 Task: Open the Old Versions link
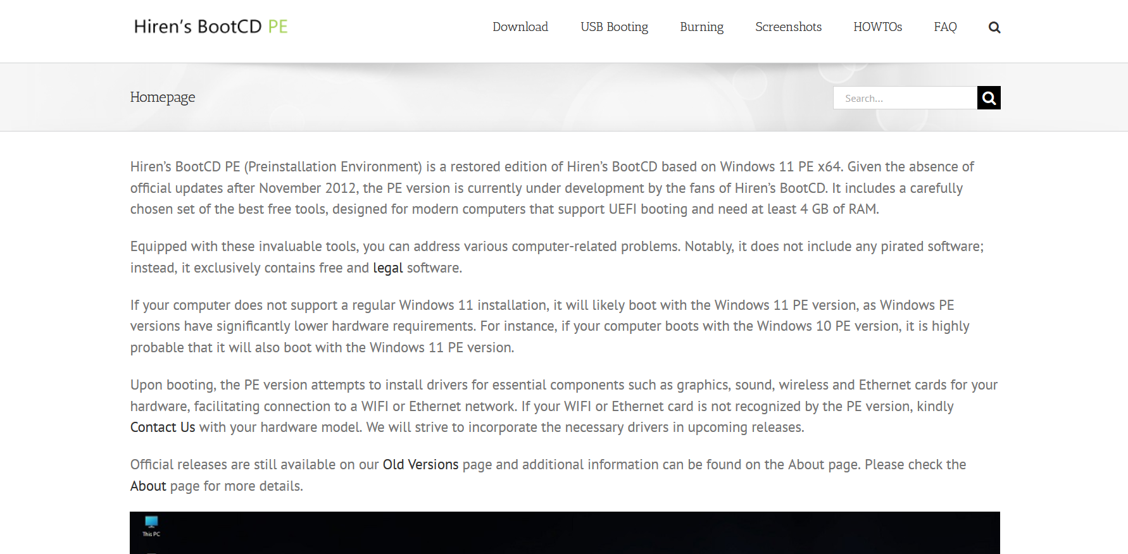click(x=420, y=465)
